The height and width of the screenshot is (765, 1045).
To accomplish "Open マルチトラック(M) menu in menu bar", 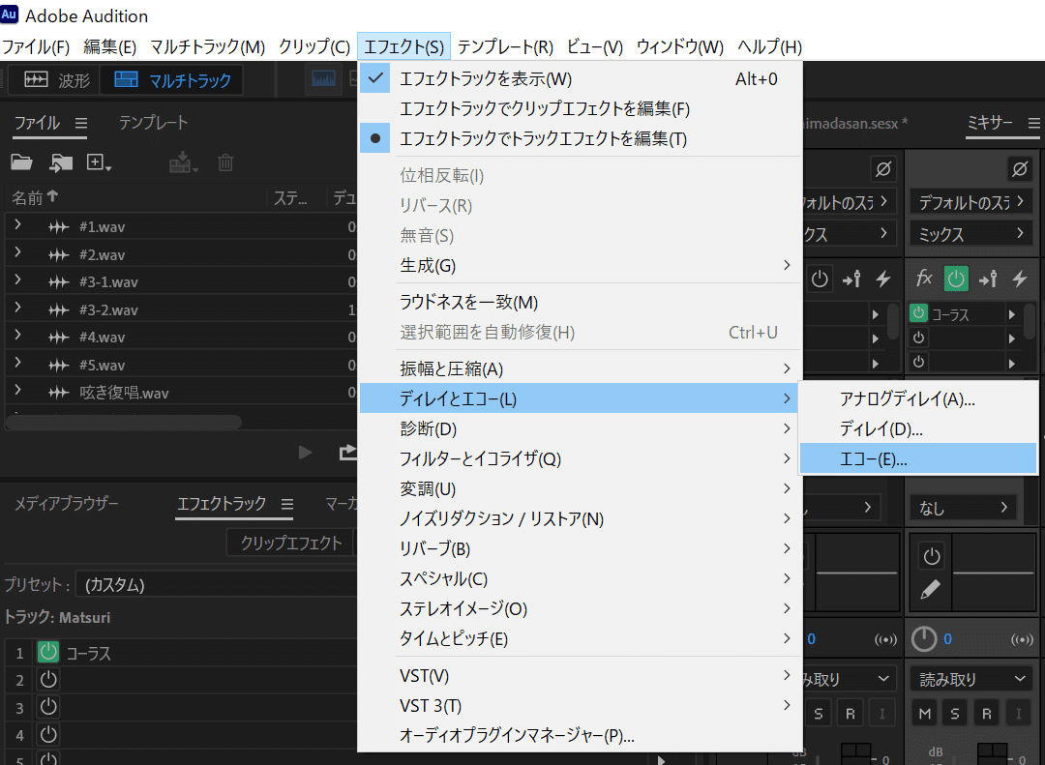I will [x=207, y=46].
